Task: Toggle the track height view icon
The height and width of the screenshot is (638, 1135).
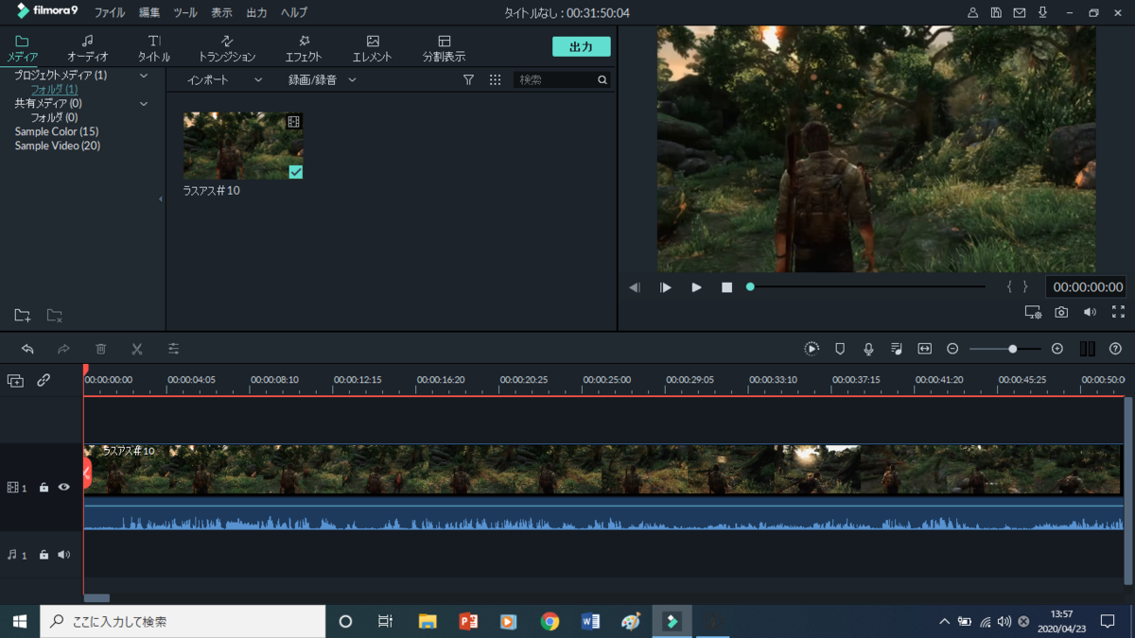Action: coord(1087,349)
